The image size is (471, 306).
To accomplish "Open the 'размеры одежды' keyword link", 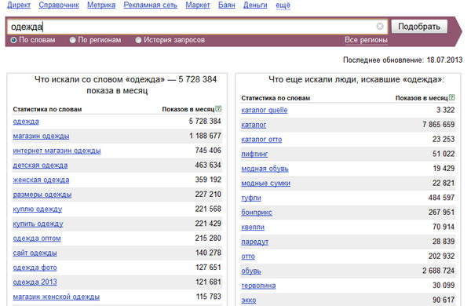I will 42,195.
